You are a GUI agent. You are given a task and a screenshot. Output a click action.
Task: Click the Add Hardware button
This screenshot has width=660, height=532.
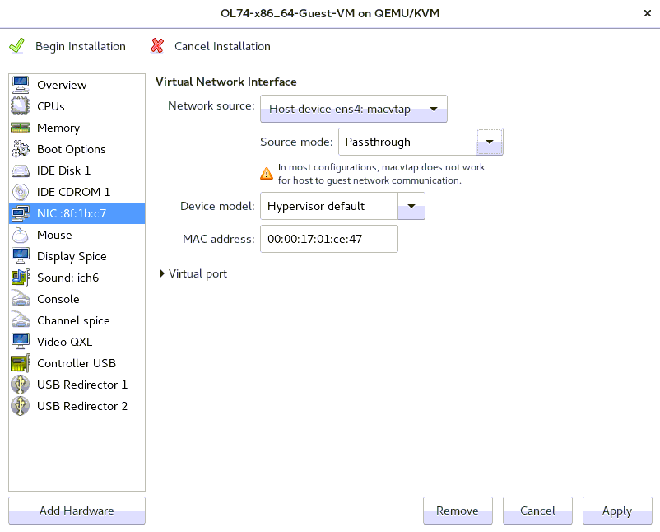click(76, 511)
